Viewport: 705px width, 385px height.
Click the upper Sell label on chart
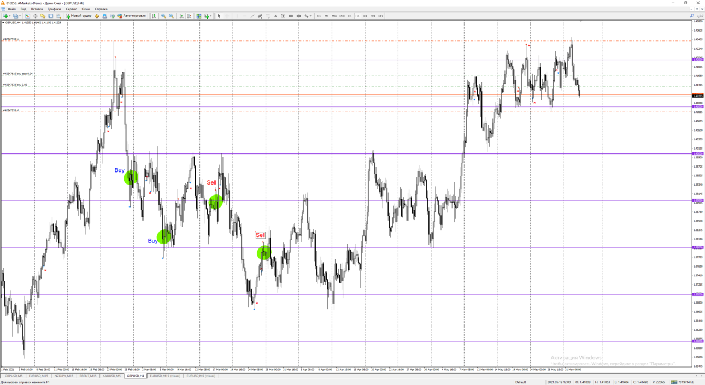pos(211,182)
